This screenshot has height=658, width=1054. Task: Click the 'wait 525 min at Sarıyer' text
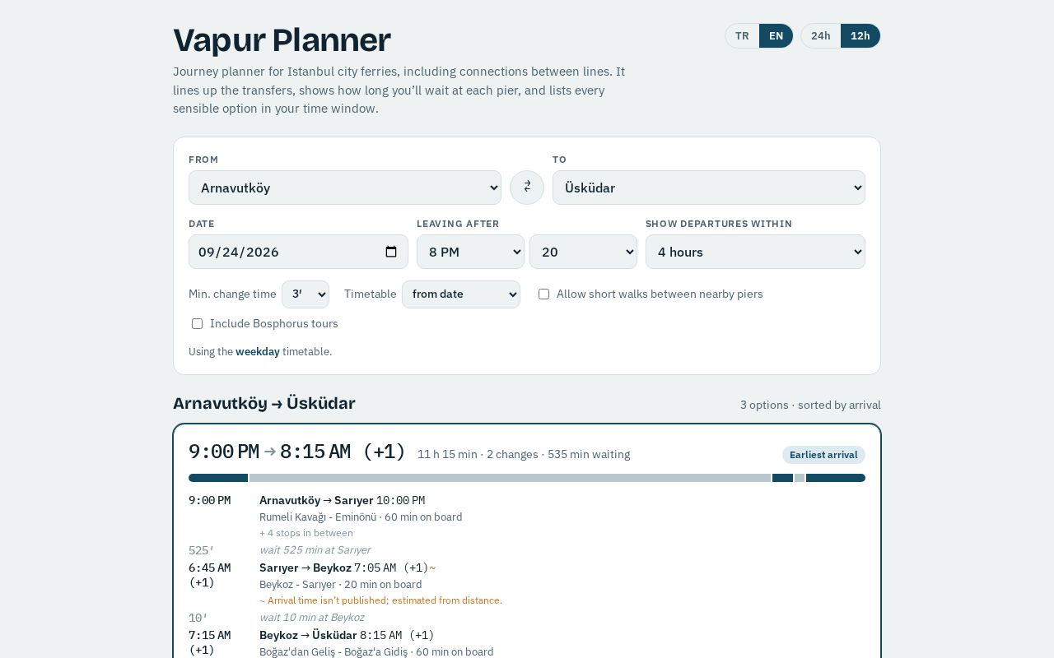(315, 550)
